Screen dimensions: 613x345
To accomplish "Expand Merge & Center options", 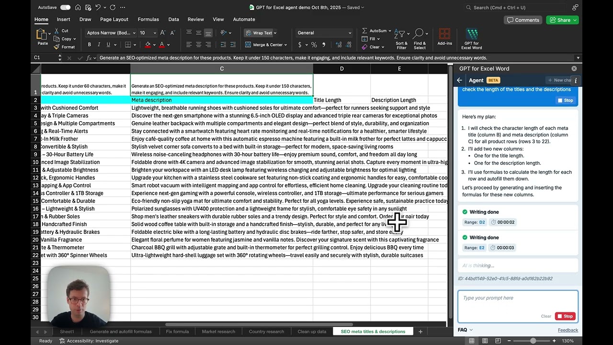I will 285,45.
